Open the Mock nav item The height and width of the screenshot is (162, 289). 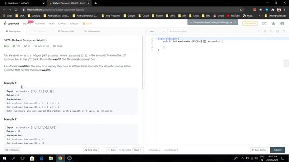point(51,23)
